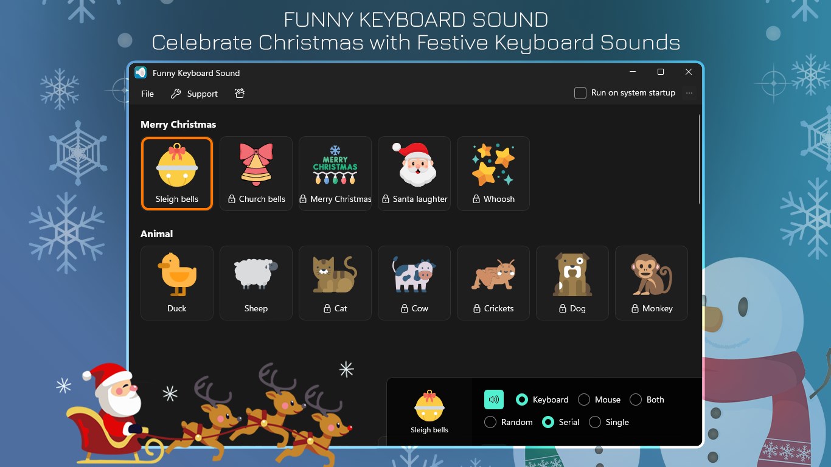Choose the Dog animal sound

[x=572, y=283]
